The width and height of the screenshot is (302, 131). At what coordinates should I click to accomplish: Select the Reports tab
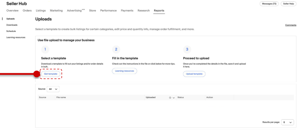click(159, 11)
